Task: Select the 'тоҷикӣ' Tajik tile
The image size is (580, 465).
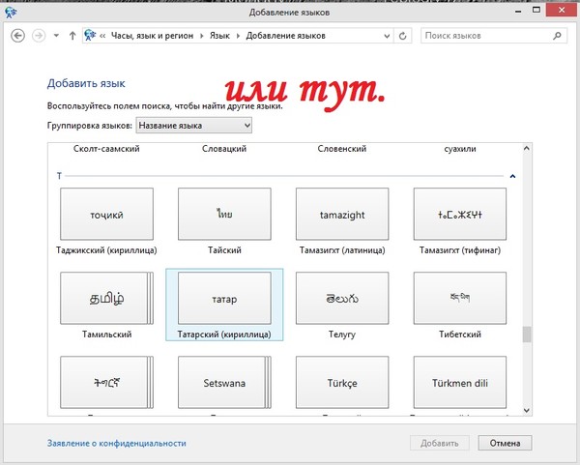Action: point(106,215)
